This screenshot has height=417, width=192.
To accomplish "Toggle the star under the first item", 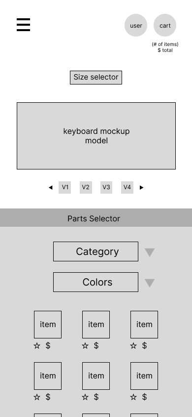I will click(37, 346).
